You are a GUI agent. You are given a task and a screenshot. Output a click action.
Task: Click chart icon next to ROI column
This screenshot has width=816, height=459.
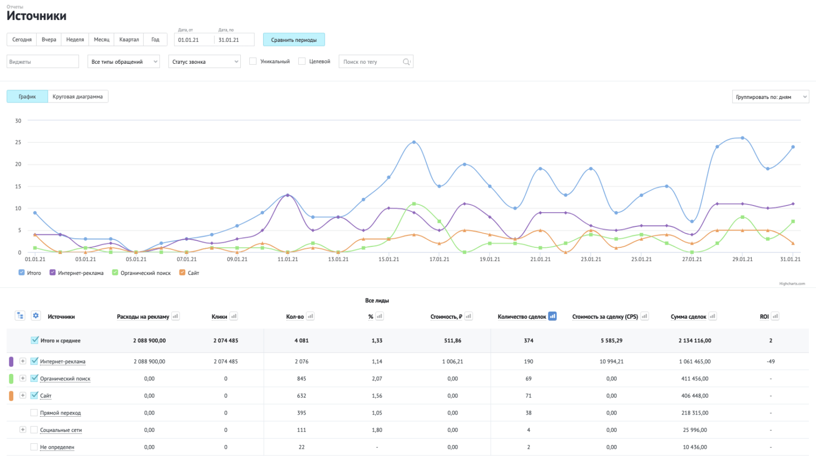[775, 316]
